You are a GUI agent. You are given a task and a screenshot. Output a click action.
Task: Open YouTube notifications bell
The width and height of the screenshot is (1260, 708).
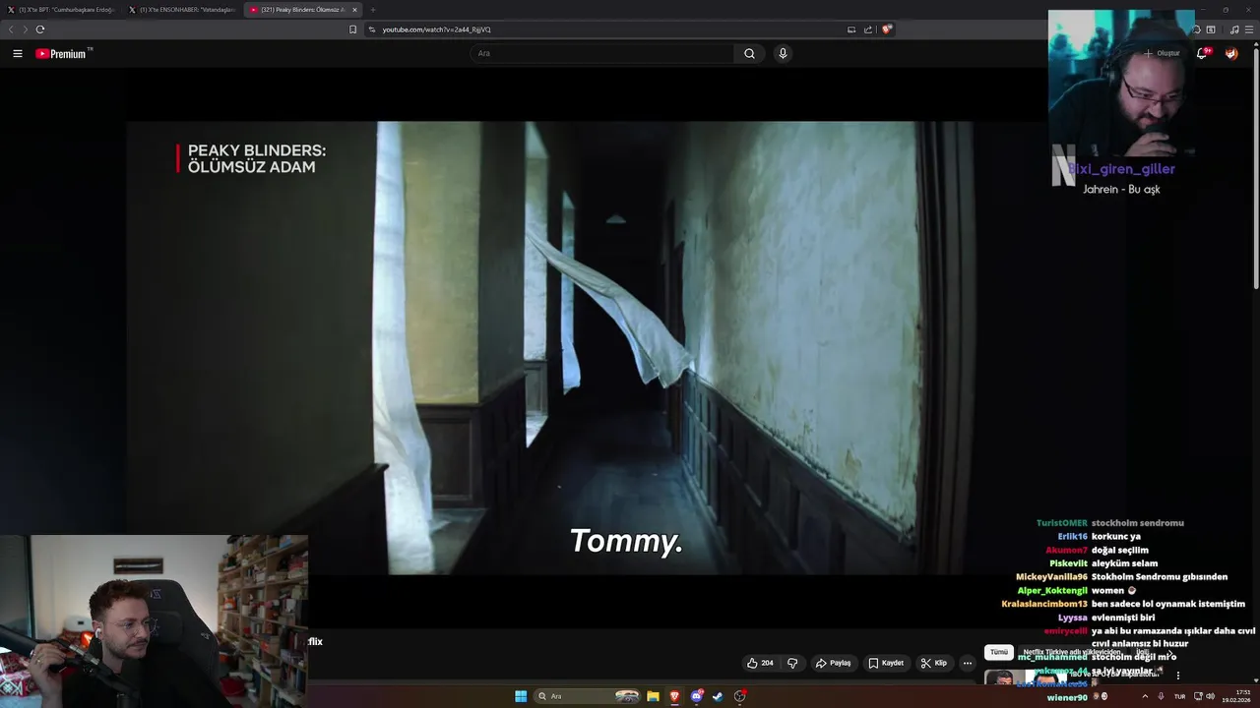(1202, 54)
